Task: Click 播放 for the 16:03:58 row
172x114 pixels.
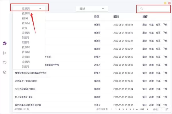Action: click(144, 25)
